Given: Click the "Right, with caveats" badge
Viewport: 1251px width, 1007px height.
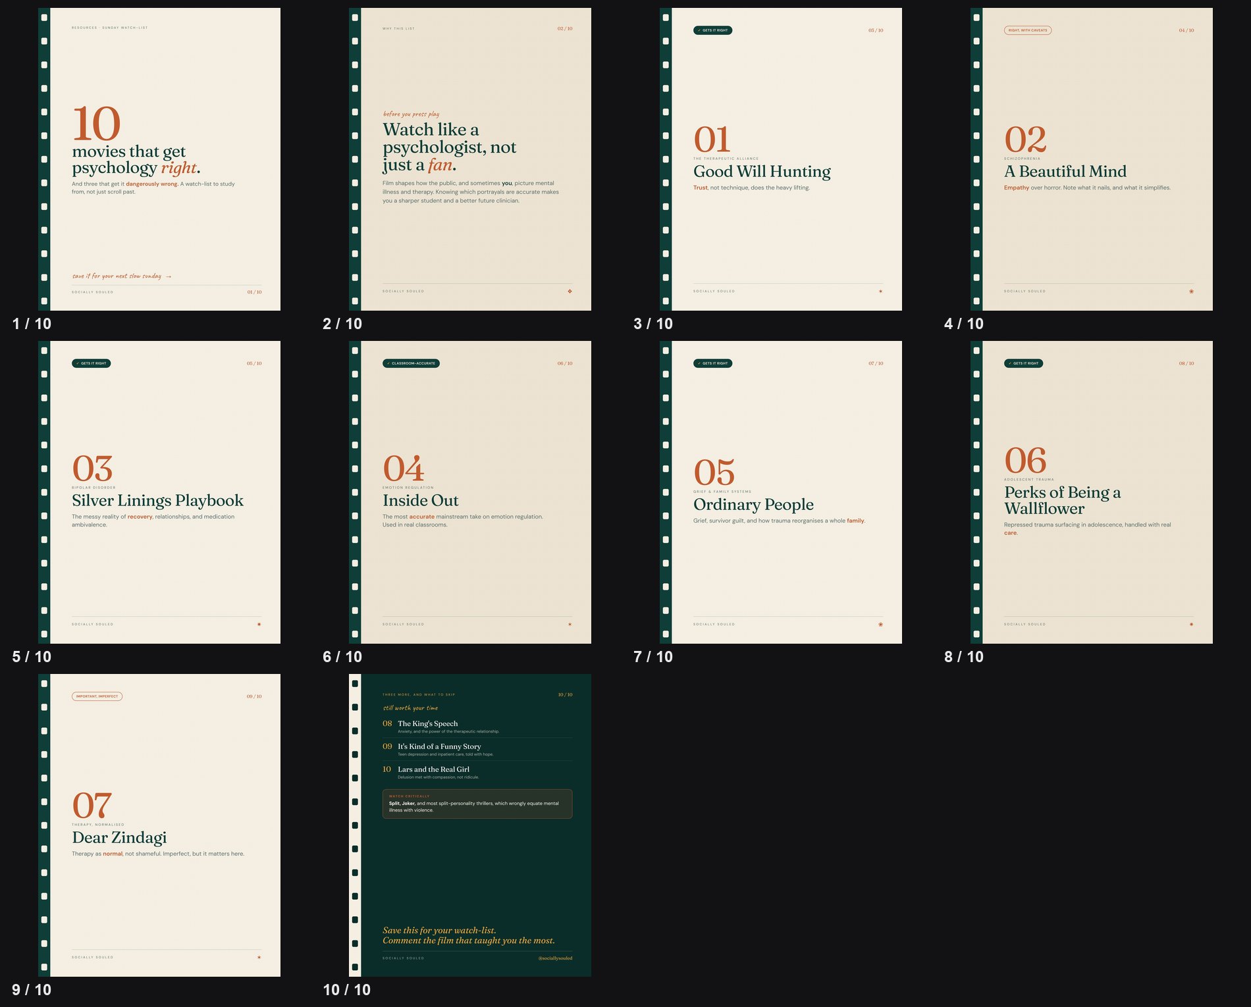Looking at the screenshot, I should click(1028, 30).
